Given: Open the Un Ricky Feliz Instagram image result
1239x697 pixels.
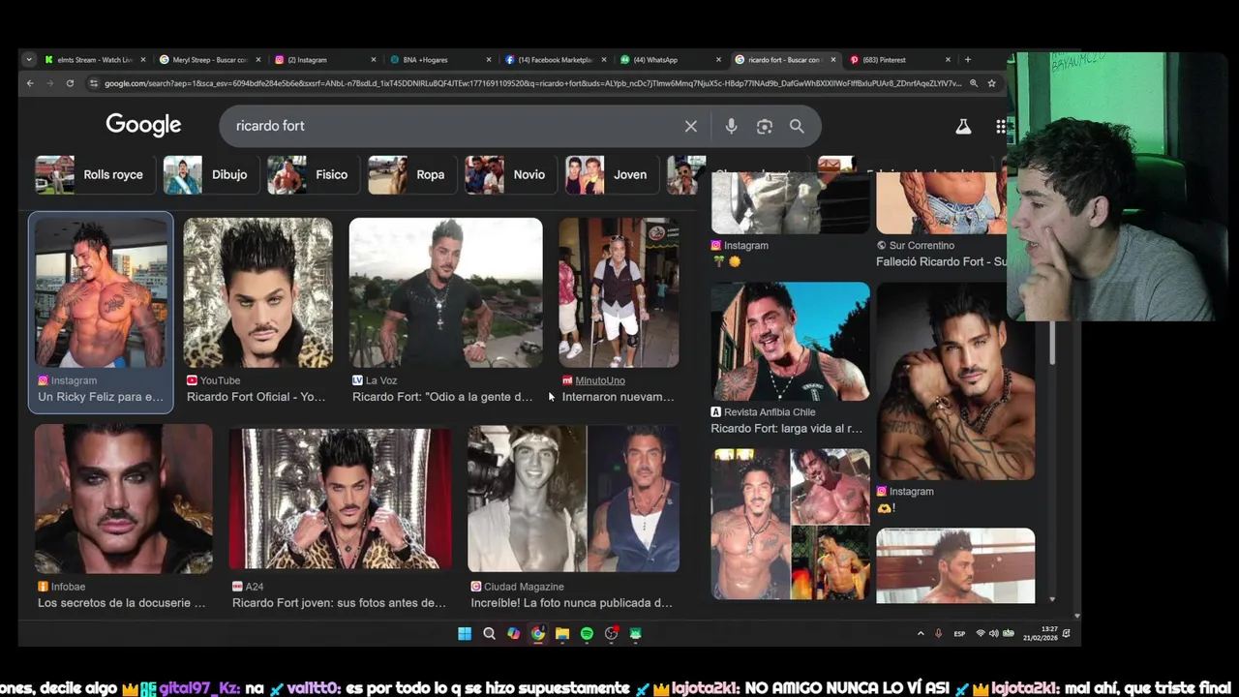Looking at the screenshot, I should (x=101, y=293).
